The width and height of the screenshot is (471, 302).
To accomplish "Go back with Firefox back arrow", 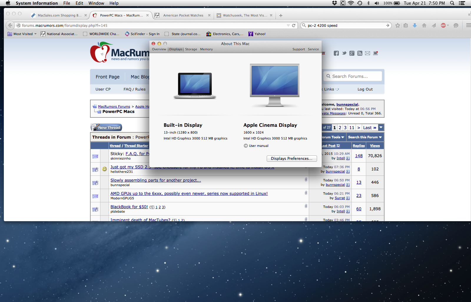I will pyautogui.click(x=10, y=25).
